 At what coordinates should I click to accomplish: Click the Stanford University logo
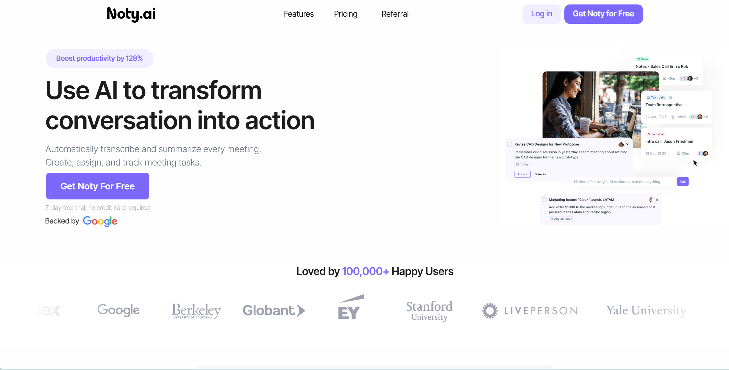click(x=429, y=311)
